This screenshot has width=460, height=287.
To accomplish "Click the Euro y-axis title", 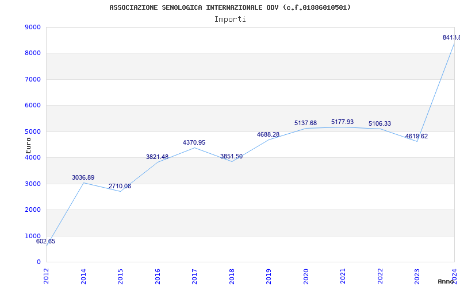I will (28, 145).
